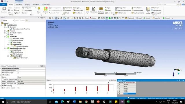The image size is (185, 104).
Task: Click the Find tool in Outline group
Action: (16, 10)
